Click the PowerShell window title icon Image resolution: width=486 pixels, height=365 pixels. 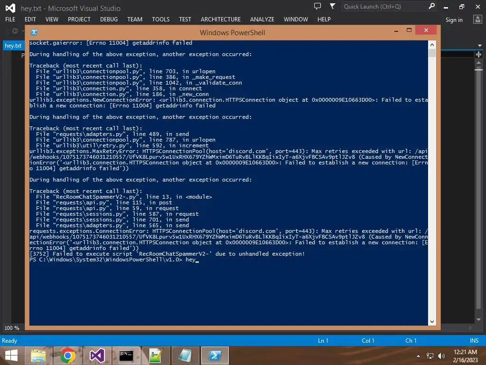point(34,32)
